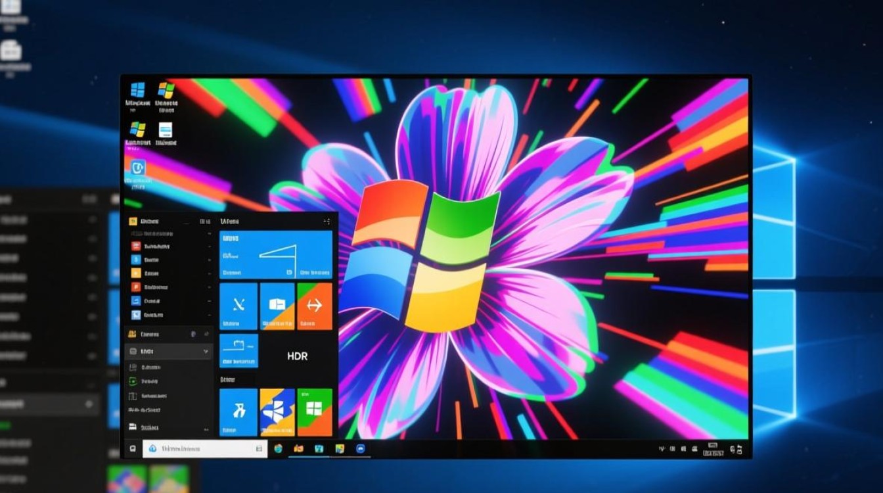
Task: Open the HDR tile in Start menu
Action: point(298,355)
